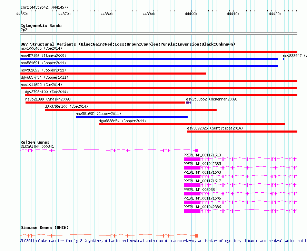The height and width of the screenshot is (251, 307).
Task: Click the SLC3A1|NM_000341 transcript label
Action: pyautogui.click(x=37, y=147)
